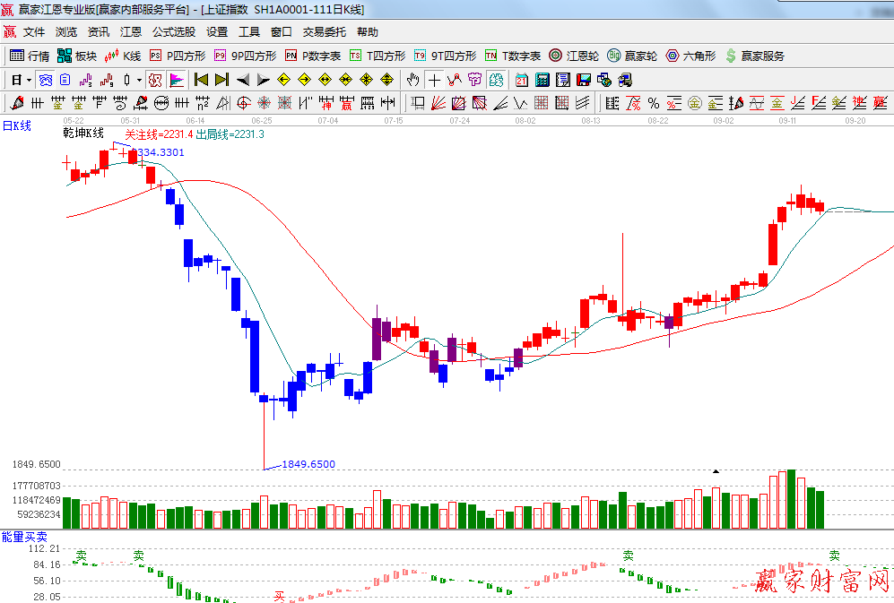Select the hand pan tool
The image size is (894, 603).
413,80
